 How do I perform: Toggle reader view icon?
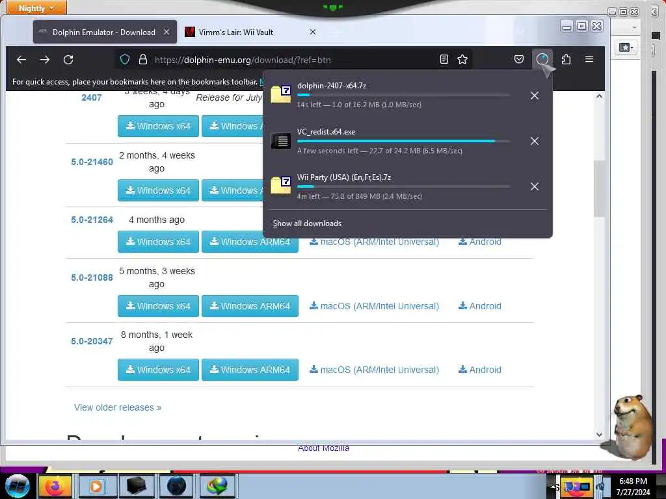pyautogui.click(x=444, y=59)
